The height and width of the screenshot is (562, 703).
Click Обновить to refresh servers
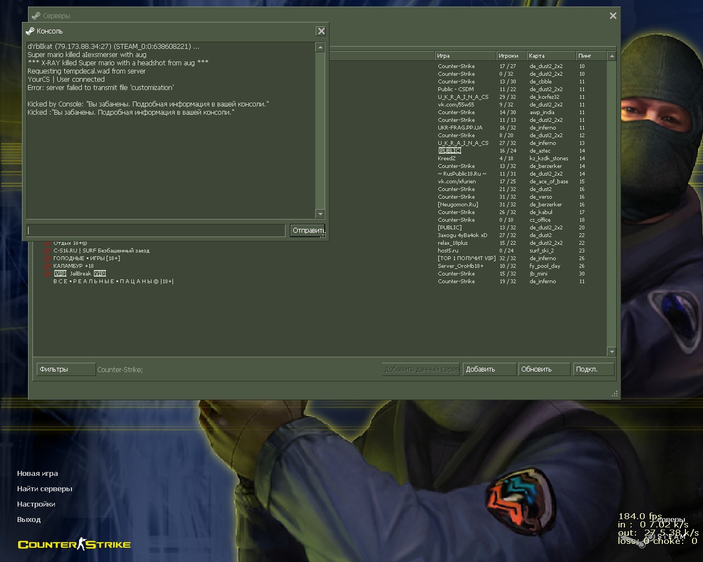tap(544, 369)
